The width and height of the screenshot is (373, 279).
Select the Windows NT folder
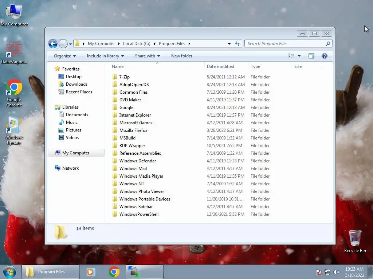coord(131,184)
